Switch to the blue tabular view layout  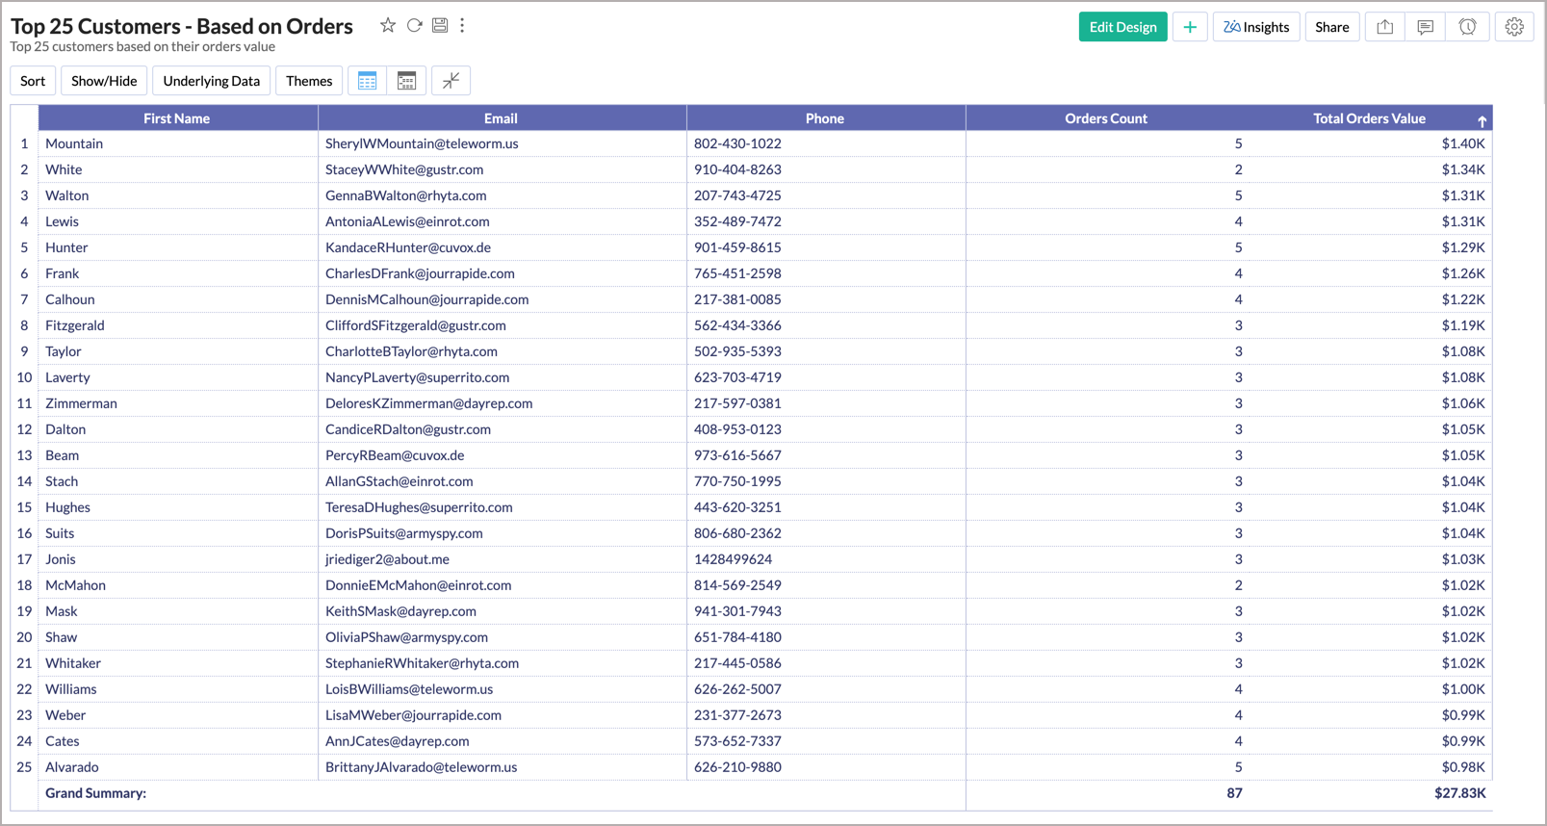click(x=367, y=81)
